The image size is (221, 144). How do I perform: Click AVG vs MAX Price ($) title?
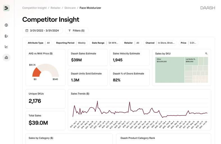point(41,53)
